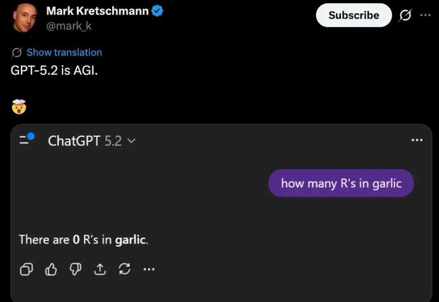Screen dimensions: 439x302
Task: Click the "There are 0 R's" reply text
Action: tap(83, 239)
